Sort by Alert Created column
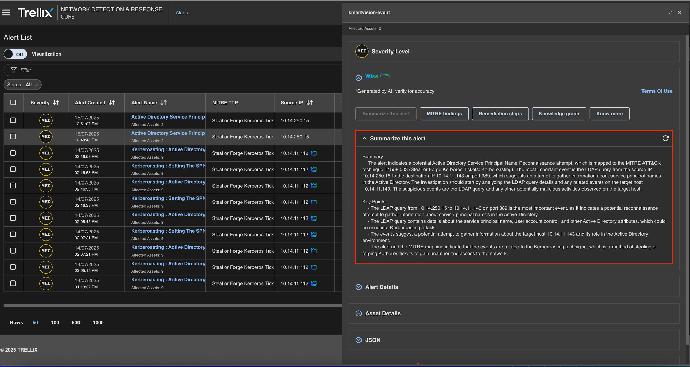 point(112,103)
